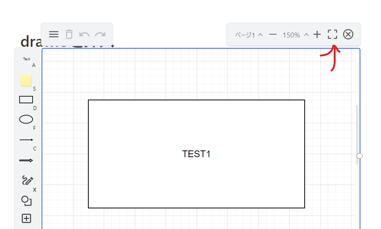381x229 pixels.
Task: Undo the last action
Action: (x=84, y=34)
